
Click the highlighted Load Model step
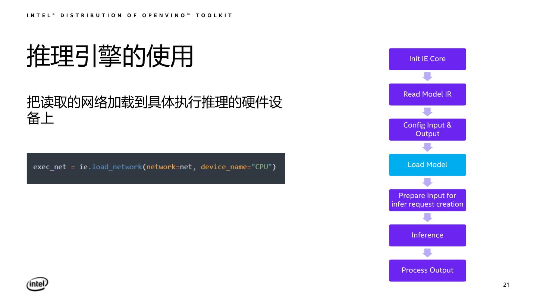[427, 165]
